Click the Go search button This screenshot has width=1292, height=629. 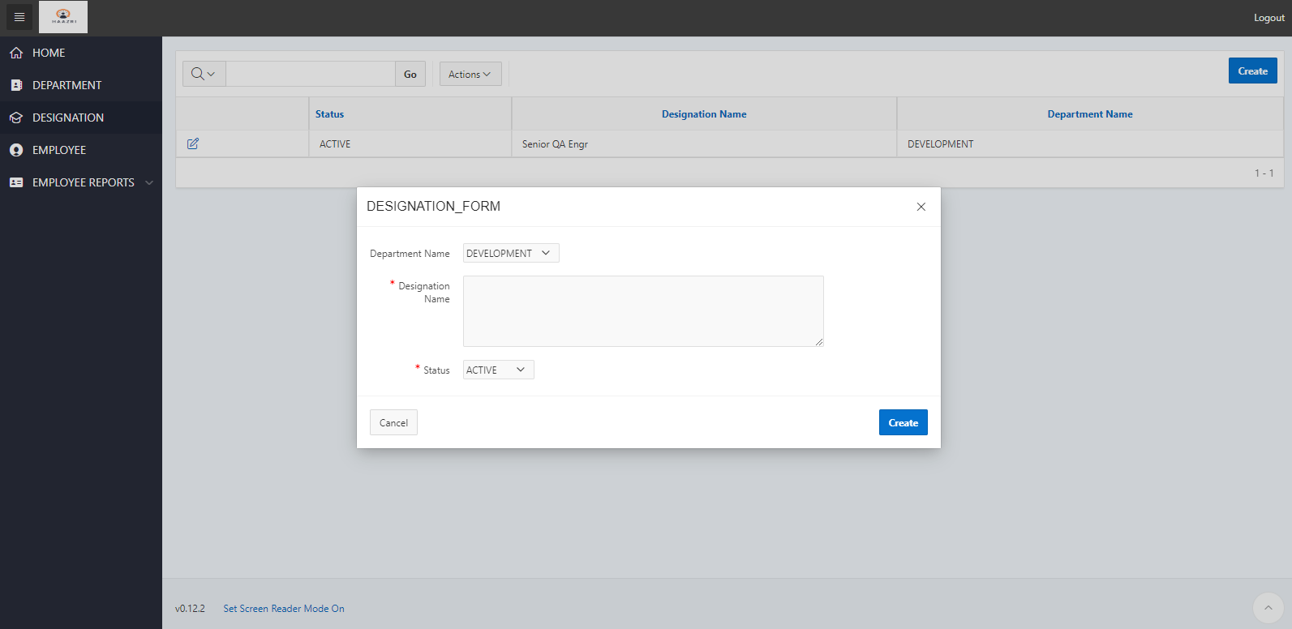410,74
